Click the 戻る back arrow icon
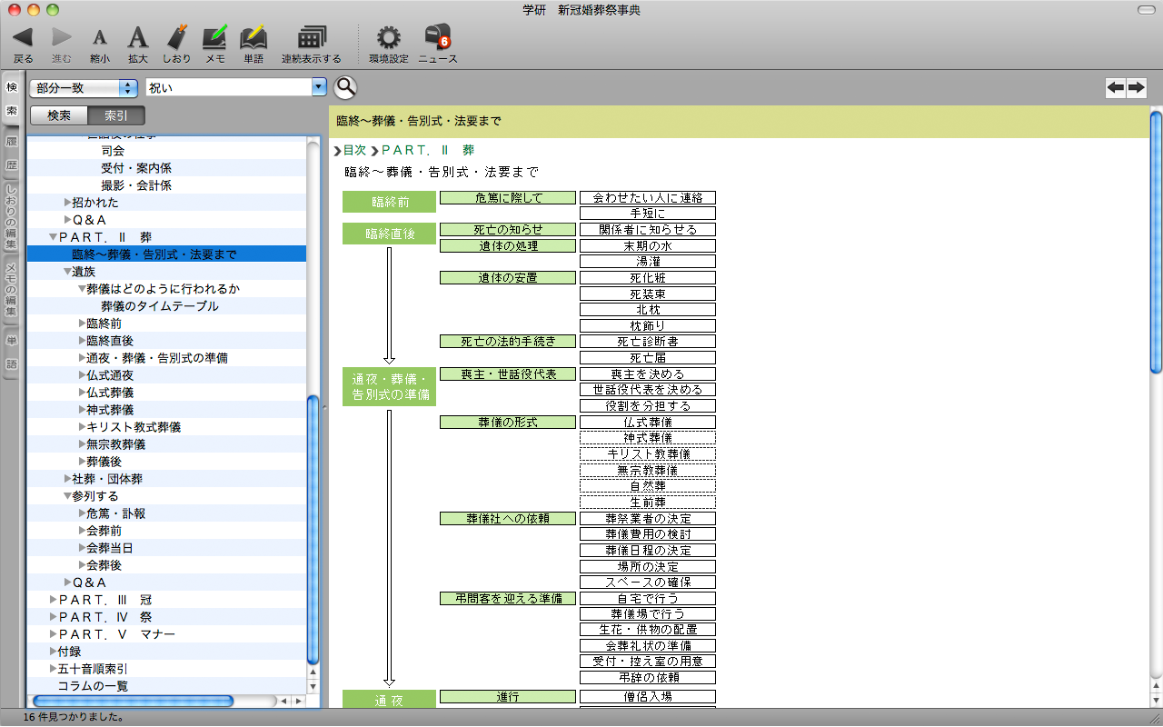This screenshot has height=727, width=1163. point(23,38)
